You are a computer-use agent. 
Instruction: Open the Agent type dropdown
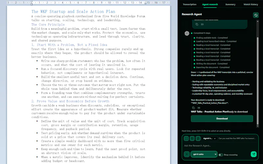pos(209,138)
